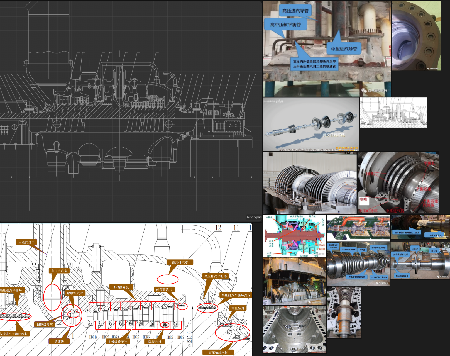Select the 3D rotor shaft render image
Image resolution: width=450 pixels, height=356 pixels.
coord(311,124)
